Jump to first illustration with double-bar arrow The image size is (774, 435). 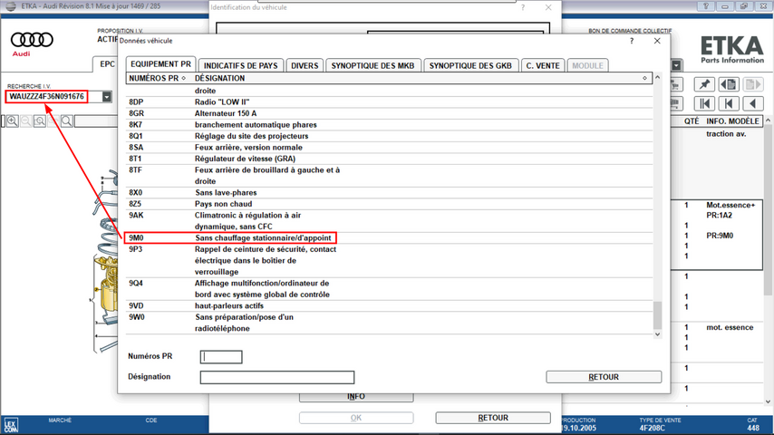(704, 103)
